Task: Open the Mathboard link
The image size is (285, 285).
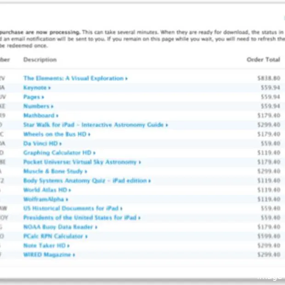Action: point(39,115)
